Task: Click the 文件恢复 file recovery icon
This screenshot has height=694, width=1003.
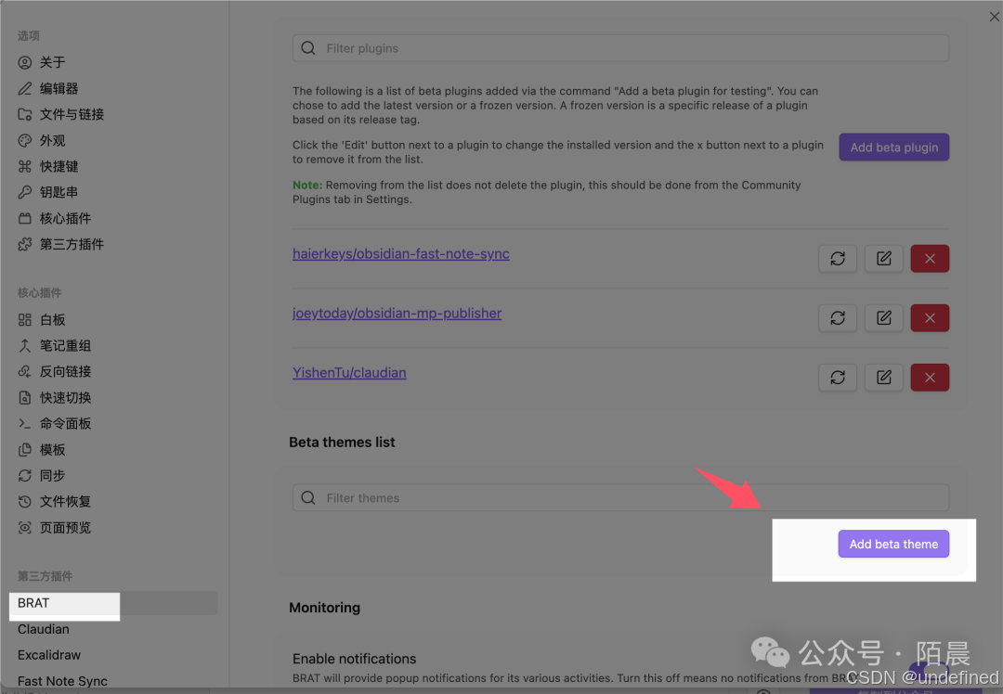Action: 25,502
